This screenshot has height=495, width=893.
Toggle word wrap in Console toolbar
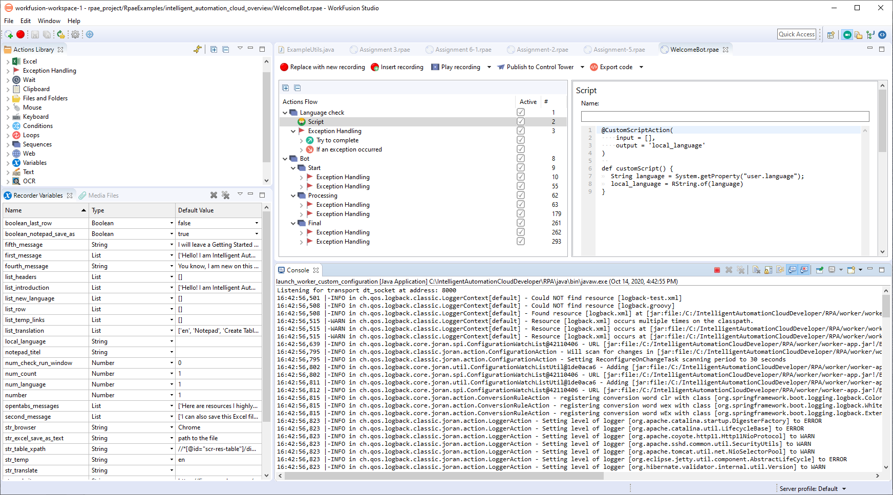point(780,270)
